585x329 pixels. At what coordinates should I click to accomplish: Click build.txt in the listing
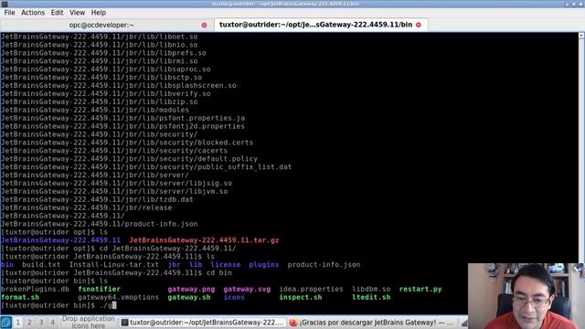pos(41,265)
